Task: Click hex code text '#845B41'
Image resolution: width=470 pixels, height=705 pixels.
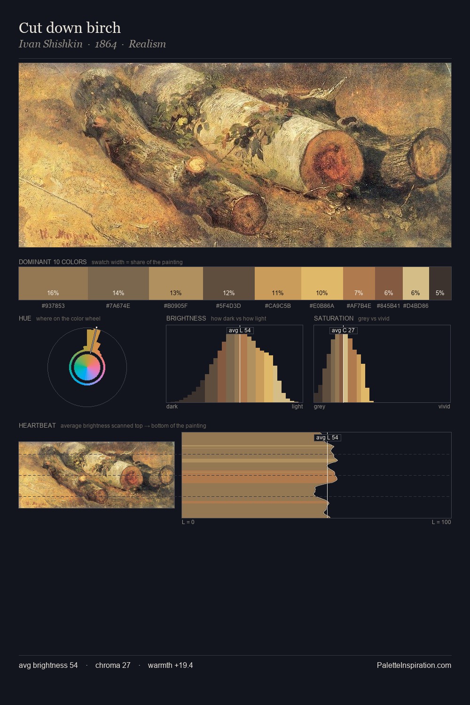Action: click(x=388, y=306)
